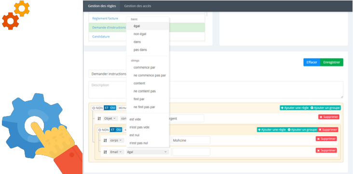Select ET condition for the outer group

[x=107, y=108]
